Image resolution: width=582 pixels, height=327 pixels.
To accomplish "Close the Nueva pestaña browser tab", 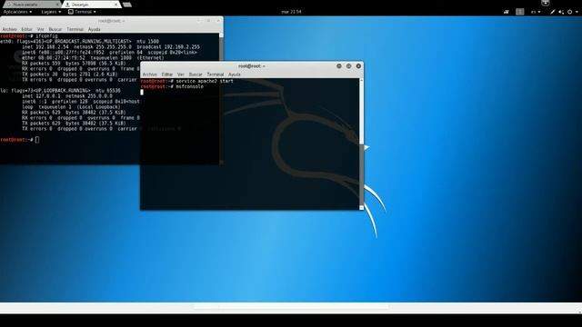I will [x=57, y=5].
